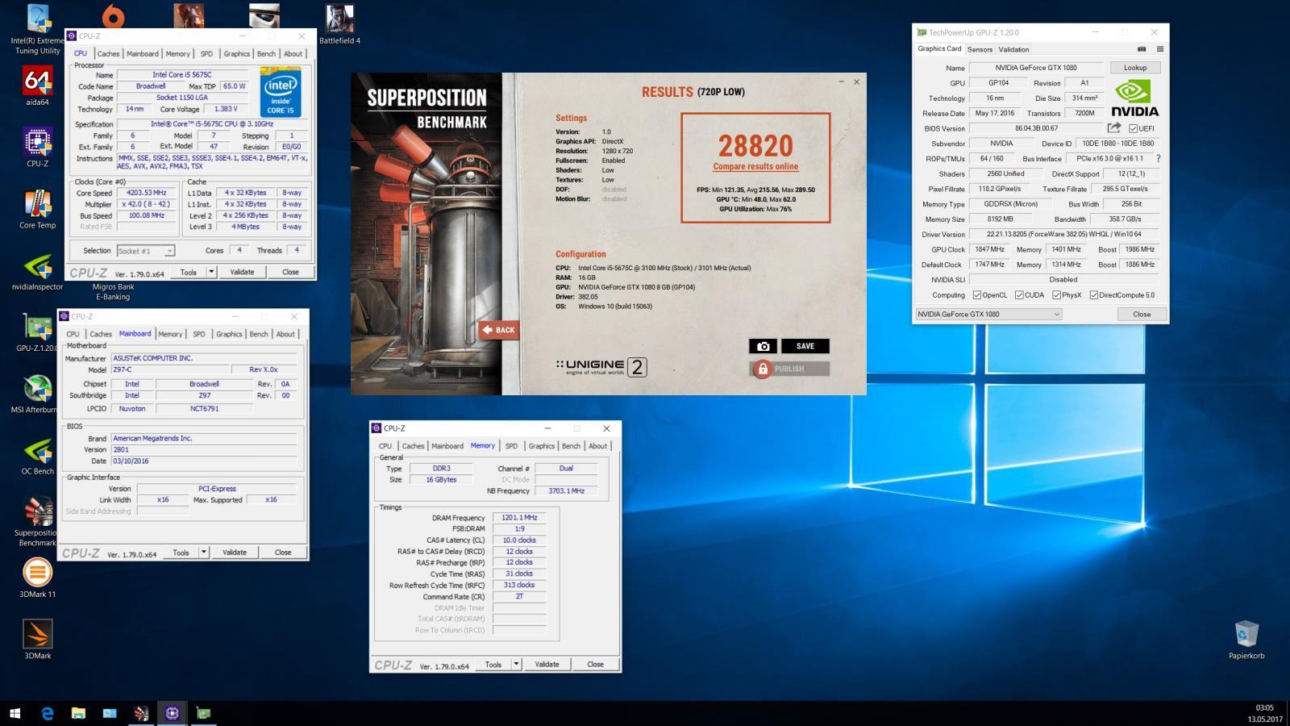1290x726 pixels.
Task: Click the Lookup button in GPU-Z
Action: [x=1135, y=68]
